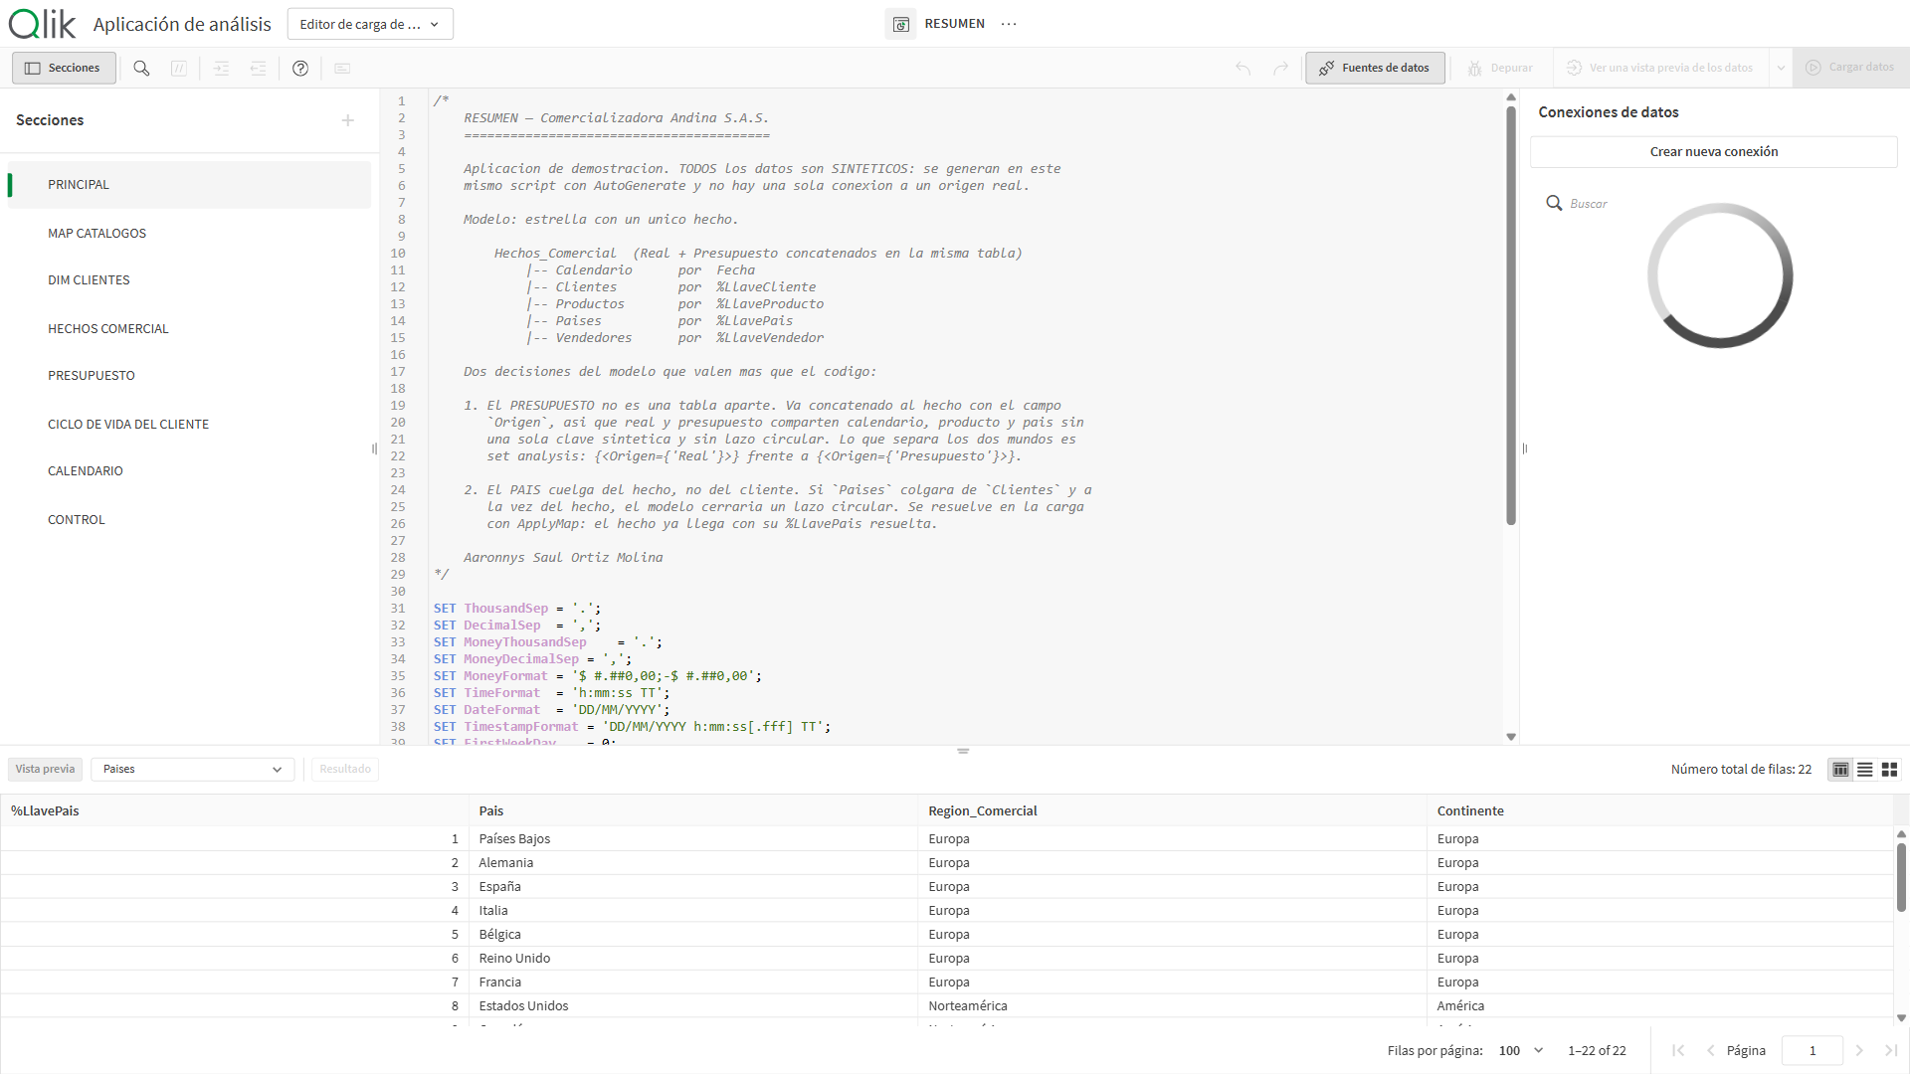The image size is (1910, 1074).
Task: Open the CONTROL section
Action: [189, 519]
